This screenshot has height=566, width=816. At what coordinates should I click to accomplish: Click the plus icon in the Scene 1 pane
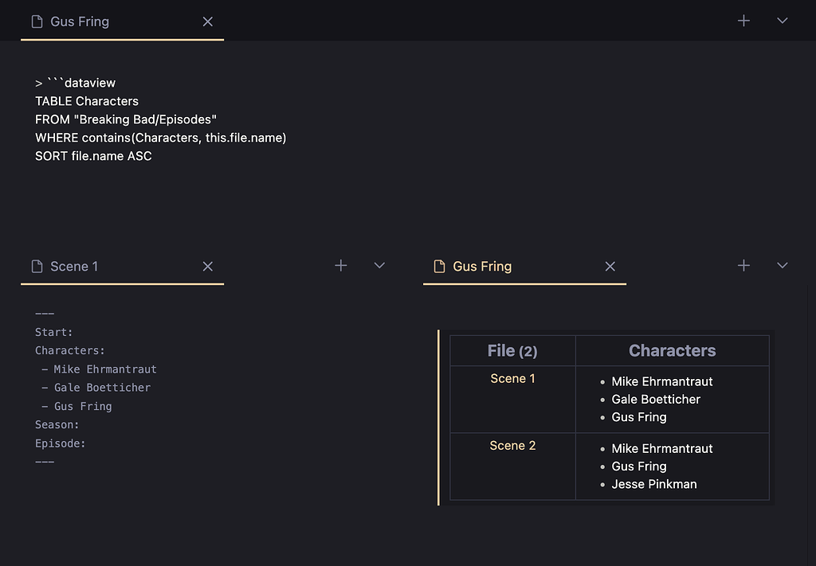point(340,265)
